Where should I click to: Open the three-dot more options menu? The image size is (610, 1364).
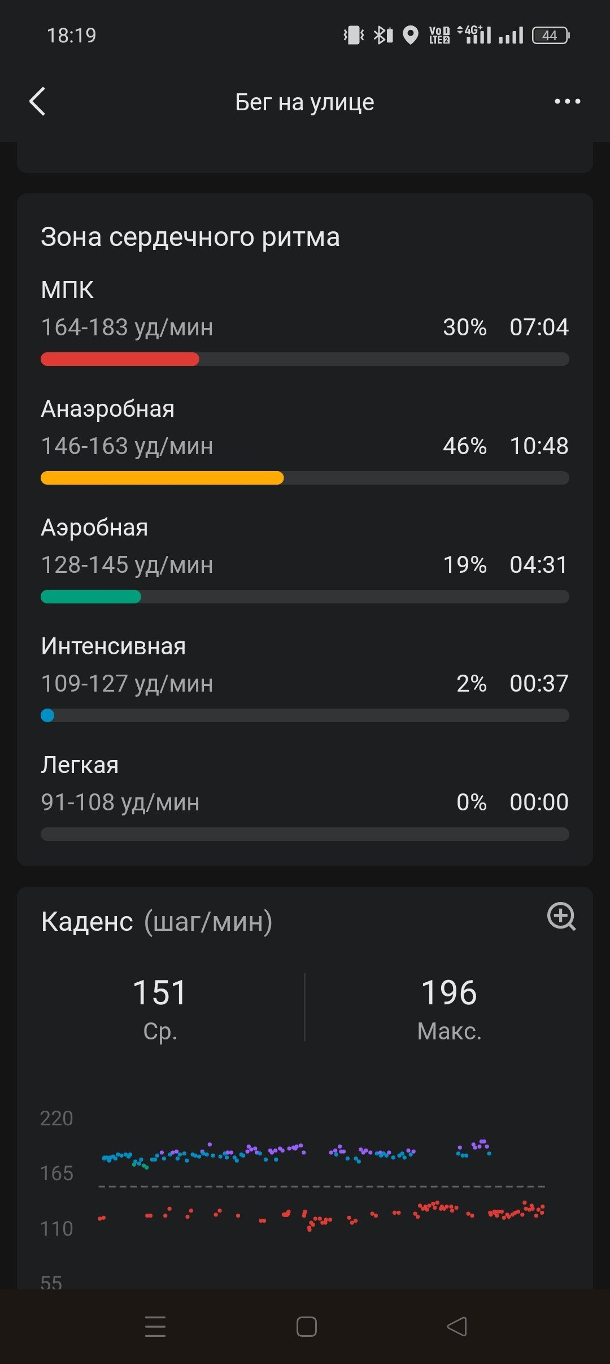[x=567, y=102]
